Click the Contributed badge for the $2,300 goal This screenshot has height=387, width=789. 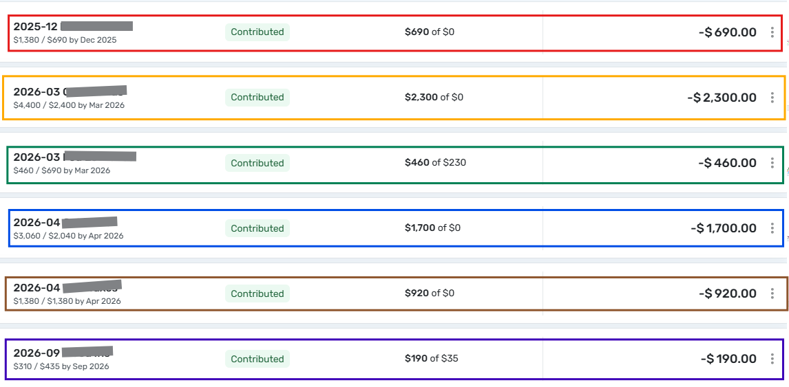(257, 98)
